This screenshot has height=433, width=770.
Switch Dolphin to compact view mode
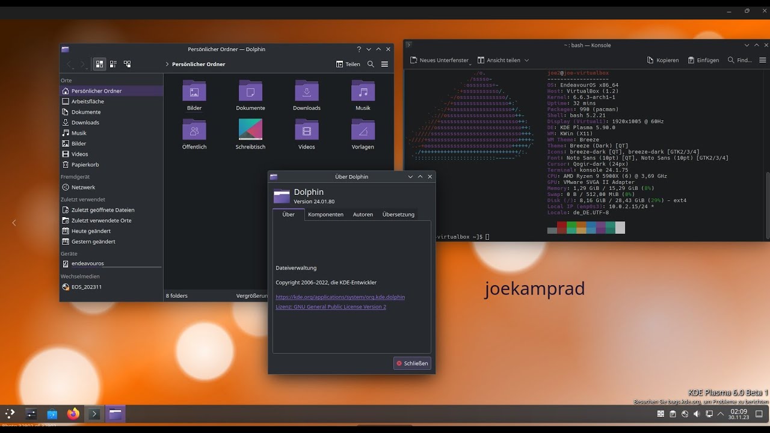click(x=114, y=64)
